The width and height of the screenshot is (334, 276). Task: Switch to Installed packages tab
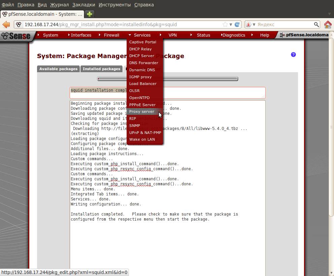tap(101, 69)
